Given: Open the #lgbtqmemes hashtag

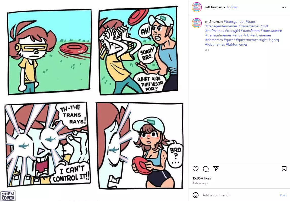Looking at the screenshot, I should (x=237, y=44).
